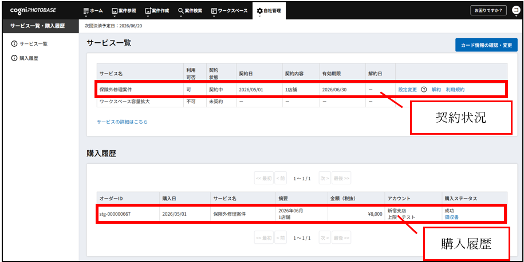Click the 案件作成 icon in the navigation bar
This screenshot has width=524, height=262.
[148, 11]
